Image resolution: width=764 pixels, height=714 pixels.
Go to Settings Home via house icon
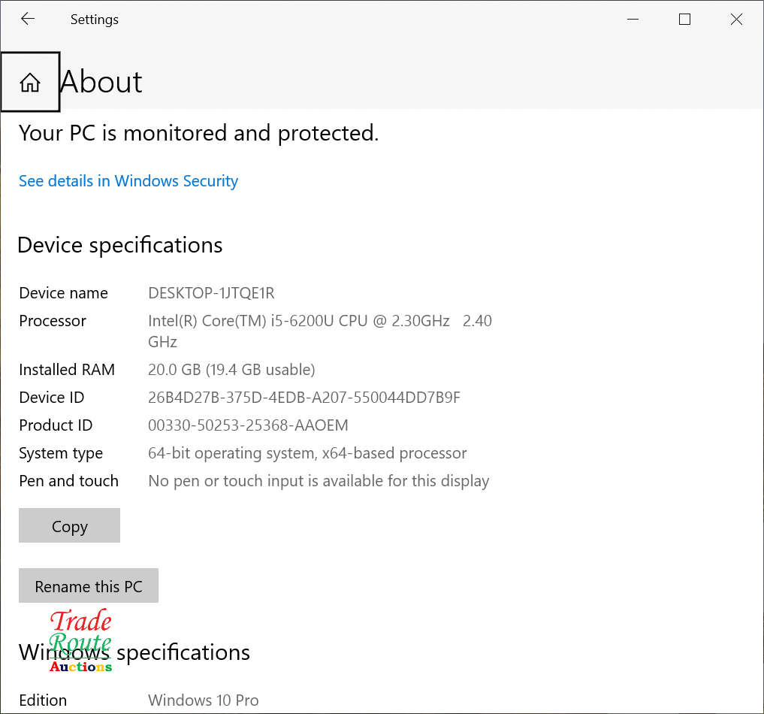click(30, 82)
